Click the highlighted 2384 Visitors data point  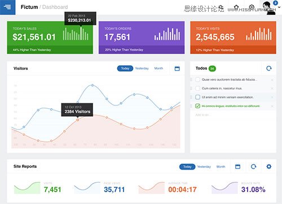pyautogui.click(x=77, y=119)
